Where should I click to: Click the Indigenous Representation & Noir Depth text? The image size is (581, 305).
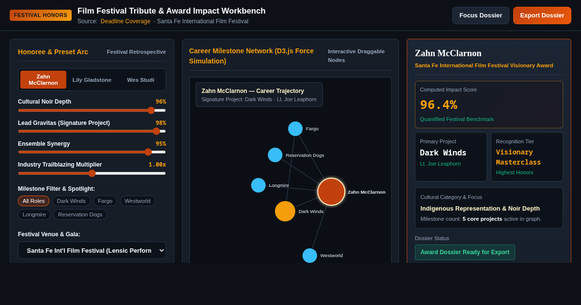(x=480, y=209)
